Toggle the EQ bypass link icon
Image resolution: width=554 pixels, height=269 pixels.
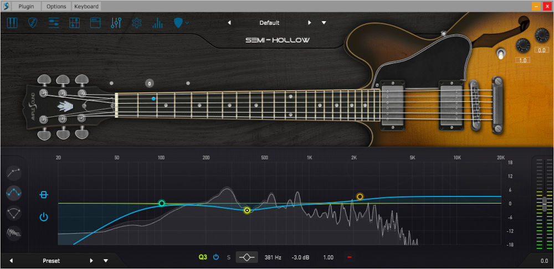click(x=44, y=195)
